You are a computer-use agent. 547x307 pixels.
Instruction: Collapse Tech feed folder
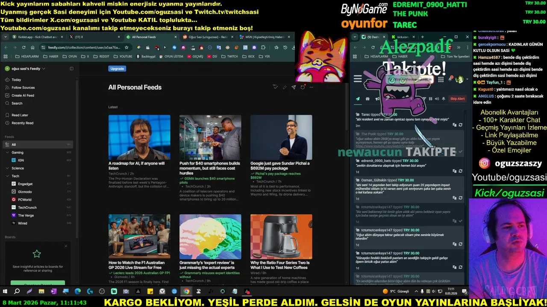(x=7, y=176)
